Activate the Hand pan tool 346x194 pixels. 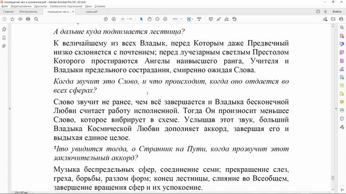[149, 19]
